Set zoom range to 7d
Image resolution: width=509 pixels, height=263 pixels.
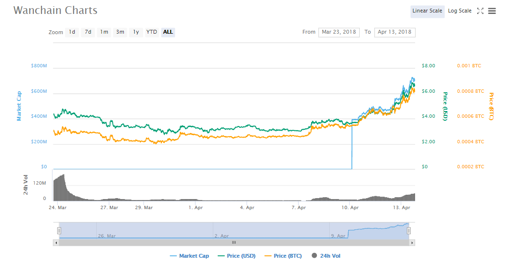coord(88,32)
